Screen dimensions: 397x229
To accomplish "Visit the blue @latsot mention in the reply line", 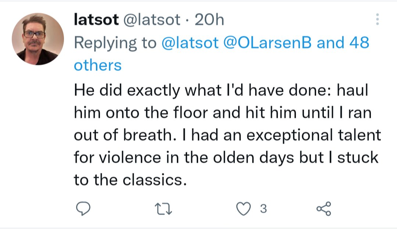I will point(190,43).
